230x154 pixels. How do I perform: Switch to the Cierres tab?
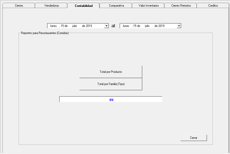coord(19,6)
